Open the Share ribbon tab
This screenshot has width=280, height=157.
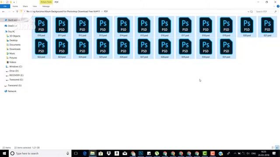pyautogui.click(x=25, y=6)
